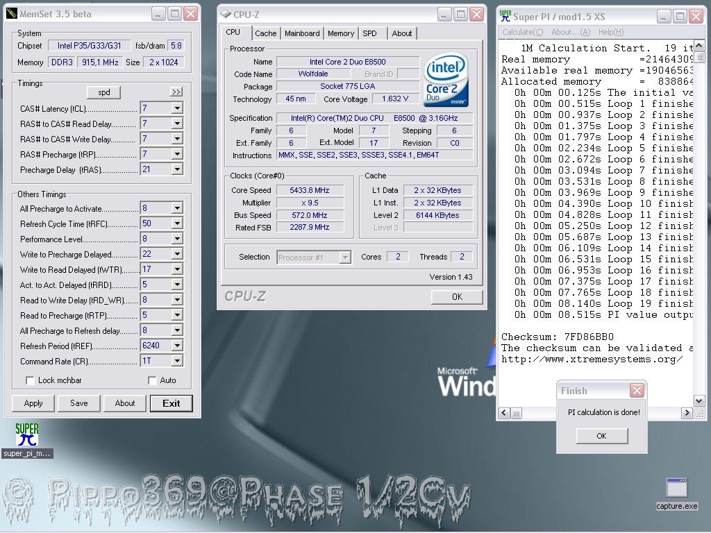This screenshot has width=711, height=533.
Task: Click the CPU-Z title bar icon
Action: [x=226, y=14]
